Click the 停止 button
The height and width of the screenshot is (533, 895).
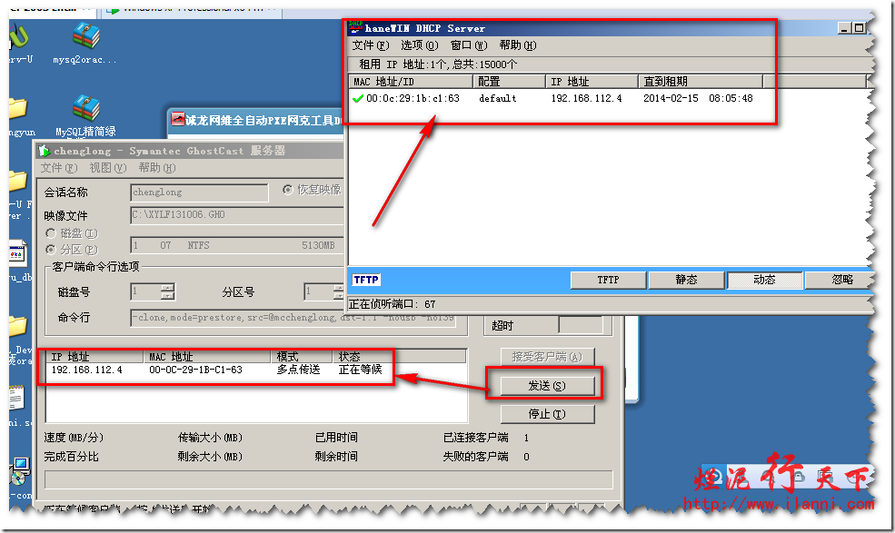tap(547, 414)
